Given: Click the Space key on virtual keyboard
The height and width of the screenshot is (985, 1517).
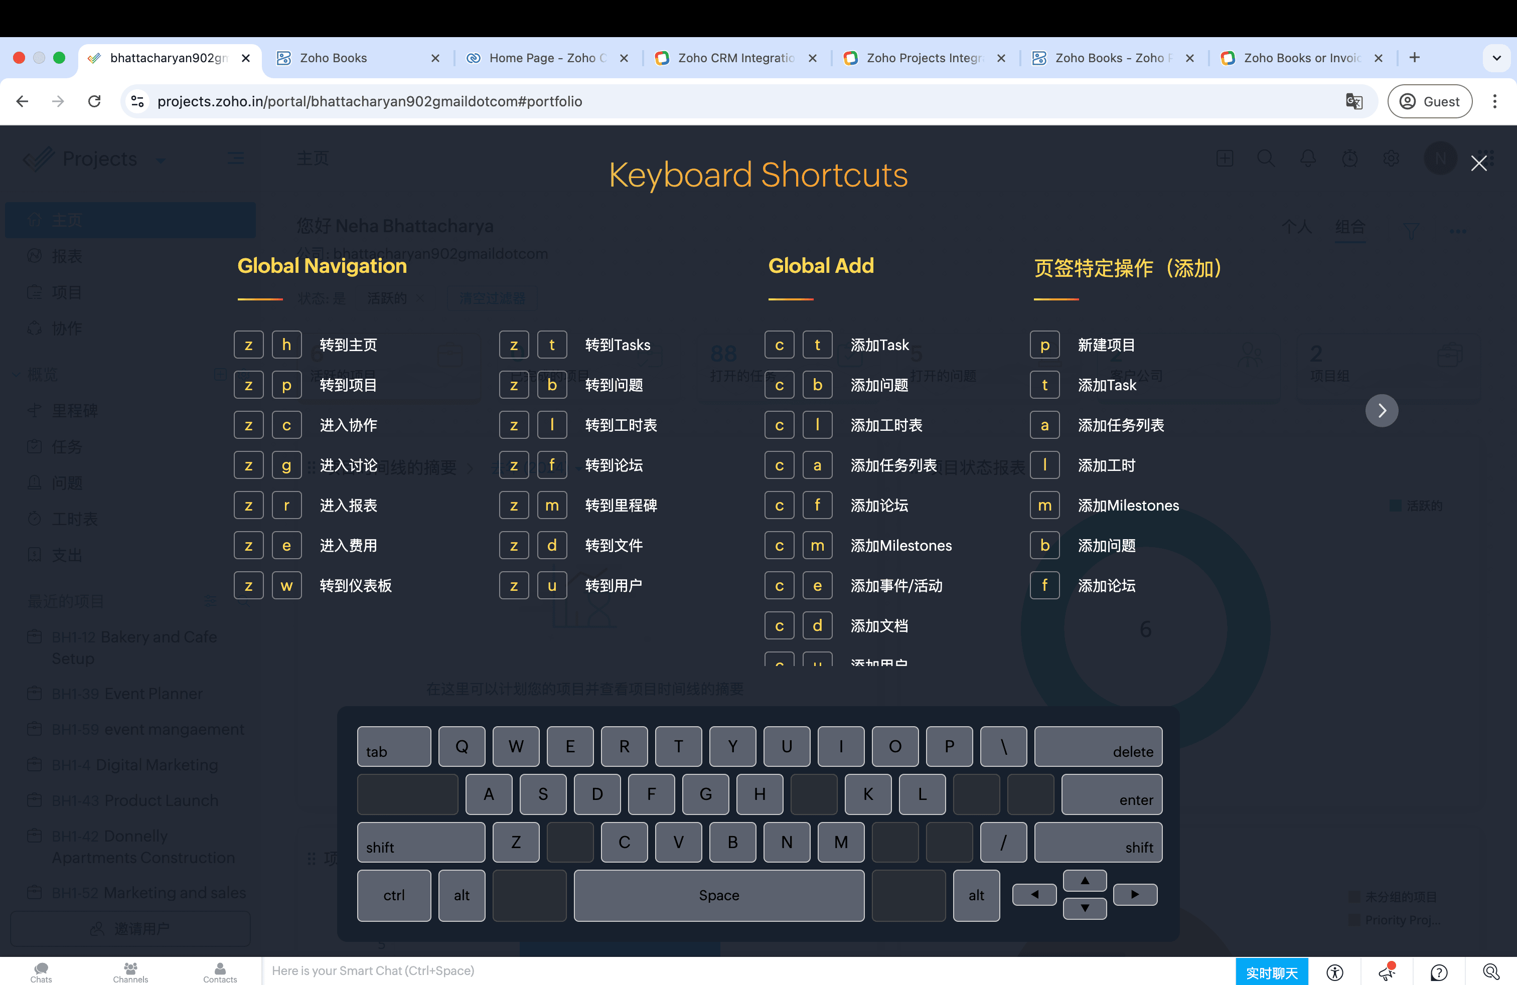Looking at the screenshot, I should pyautogui.click(x=719, y=895).
